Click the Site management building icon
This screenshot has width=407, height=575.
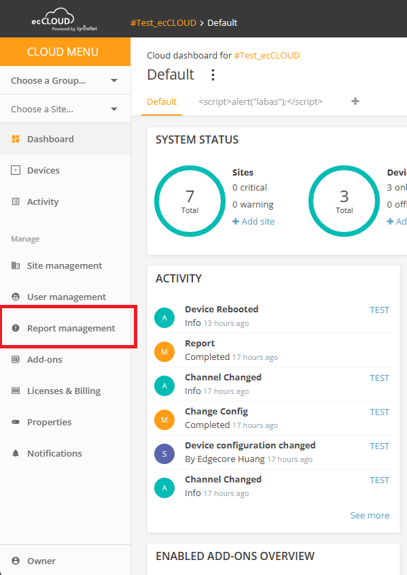(x=17, y=265)
